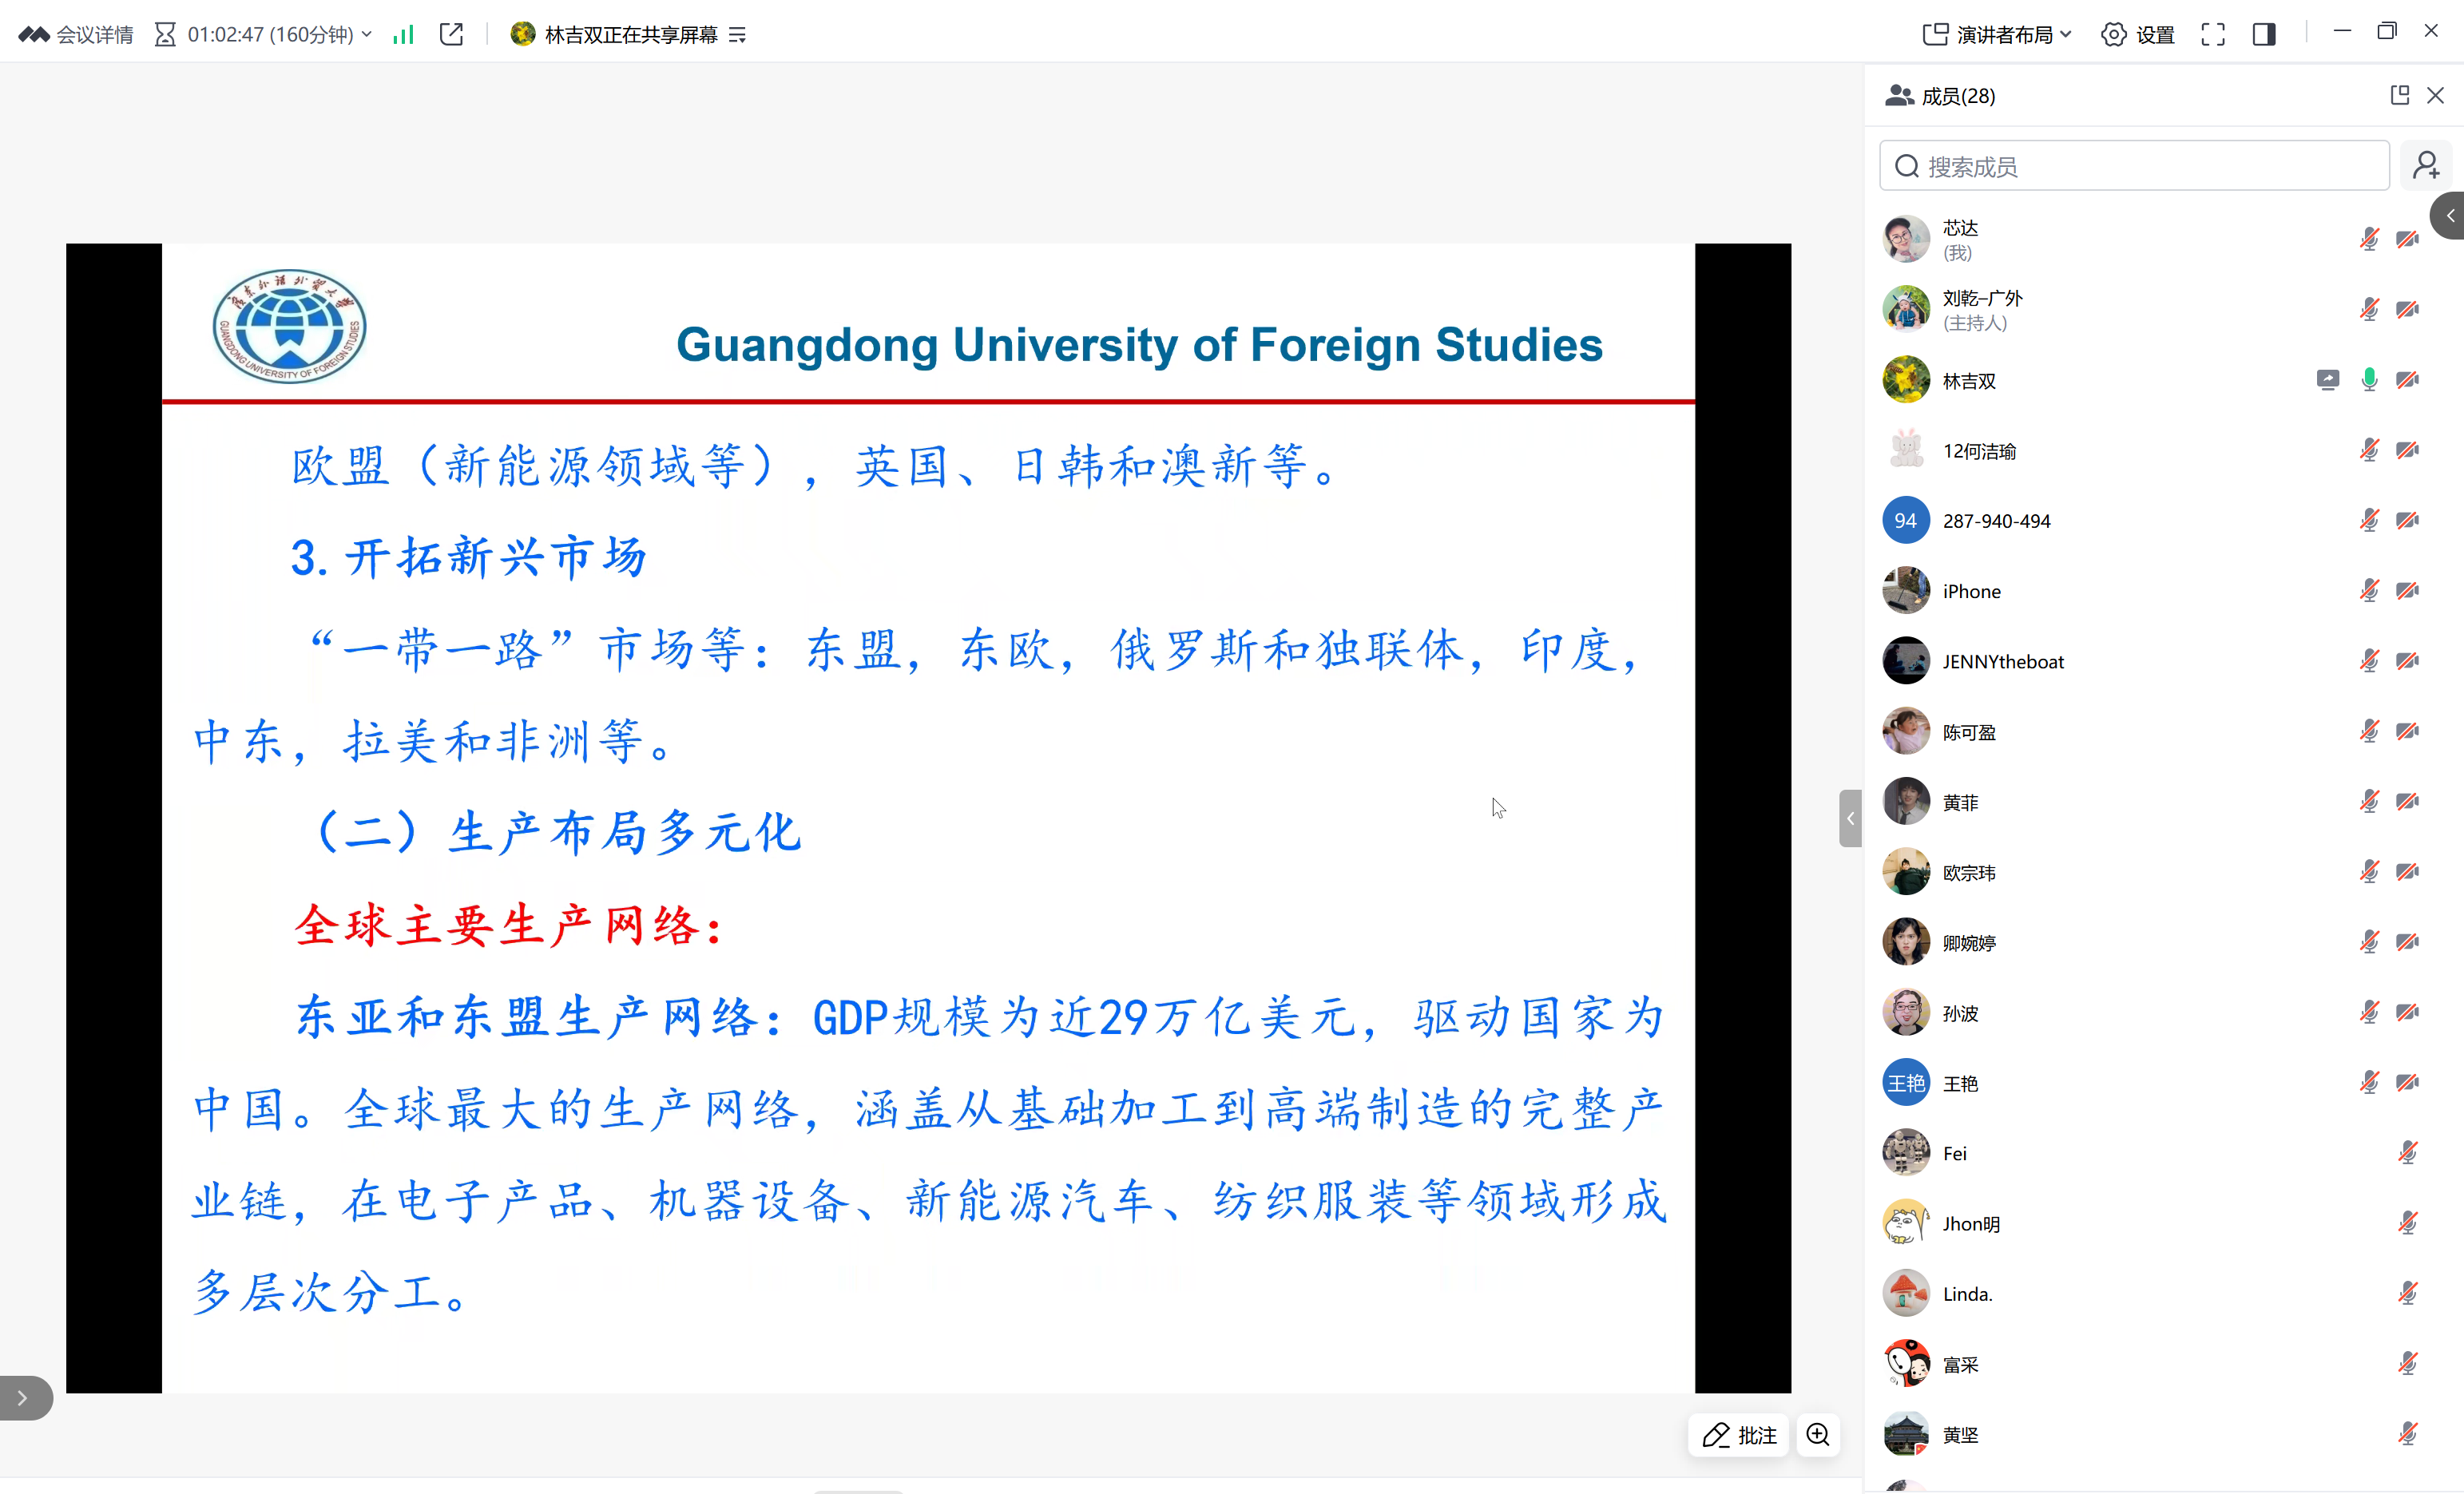Screen dimensions: 2464x1494
Task: Pop out the members panel
Action: [2399, 95]
